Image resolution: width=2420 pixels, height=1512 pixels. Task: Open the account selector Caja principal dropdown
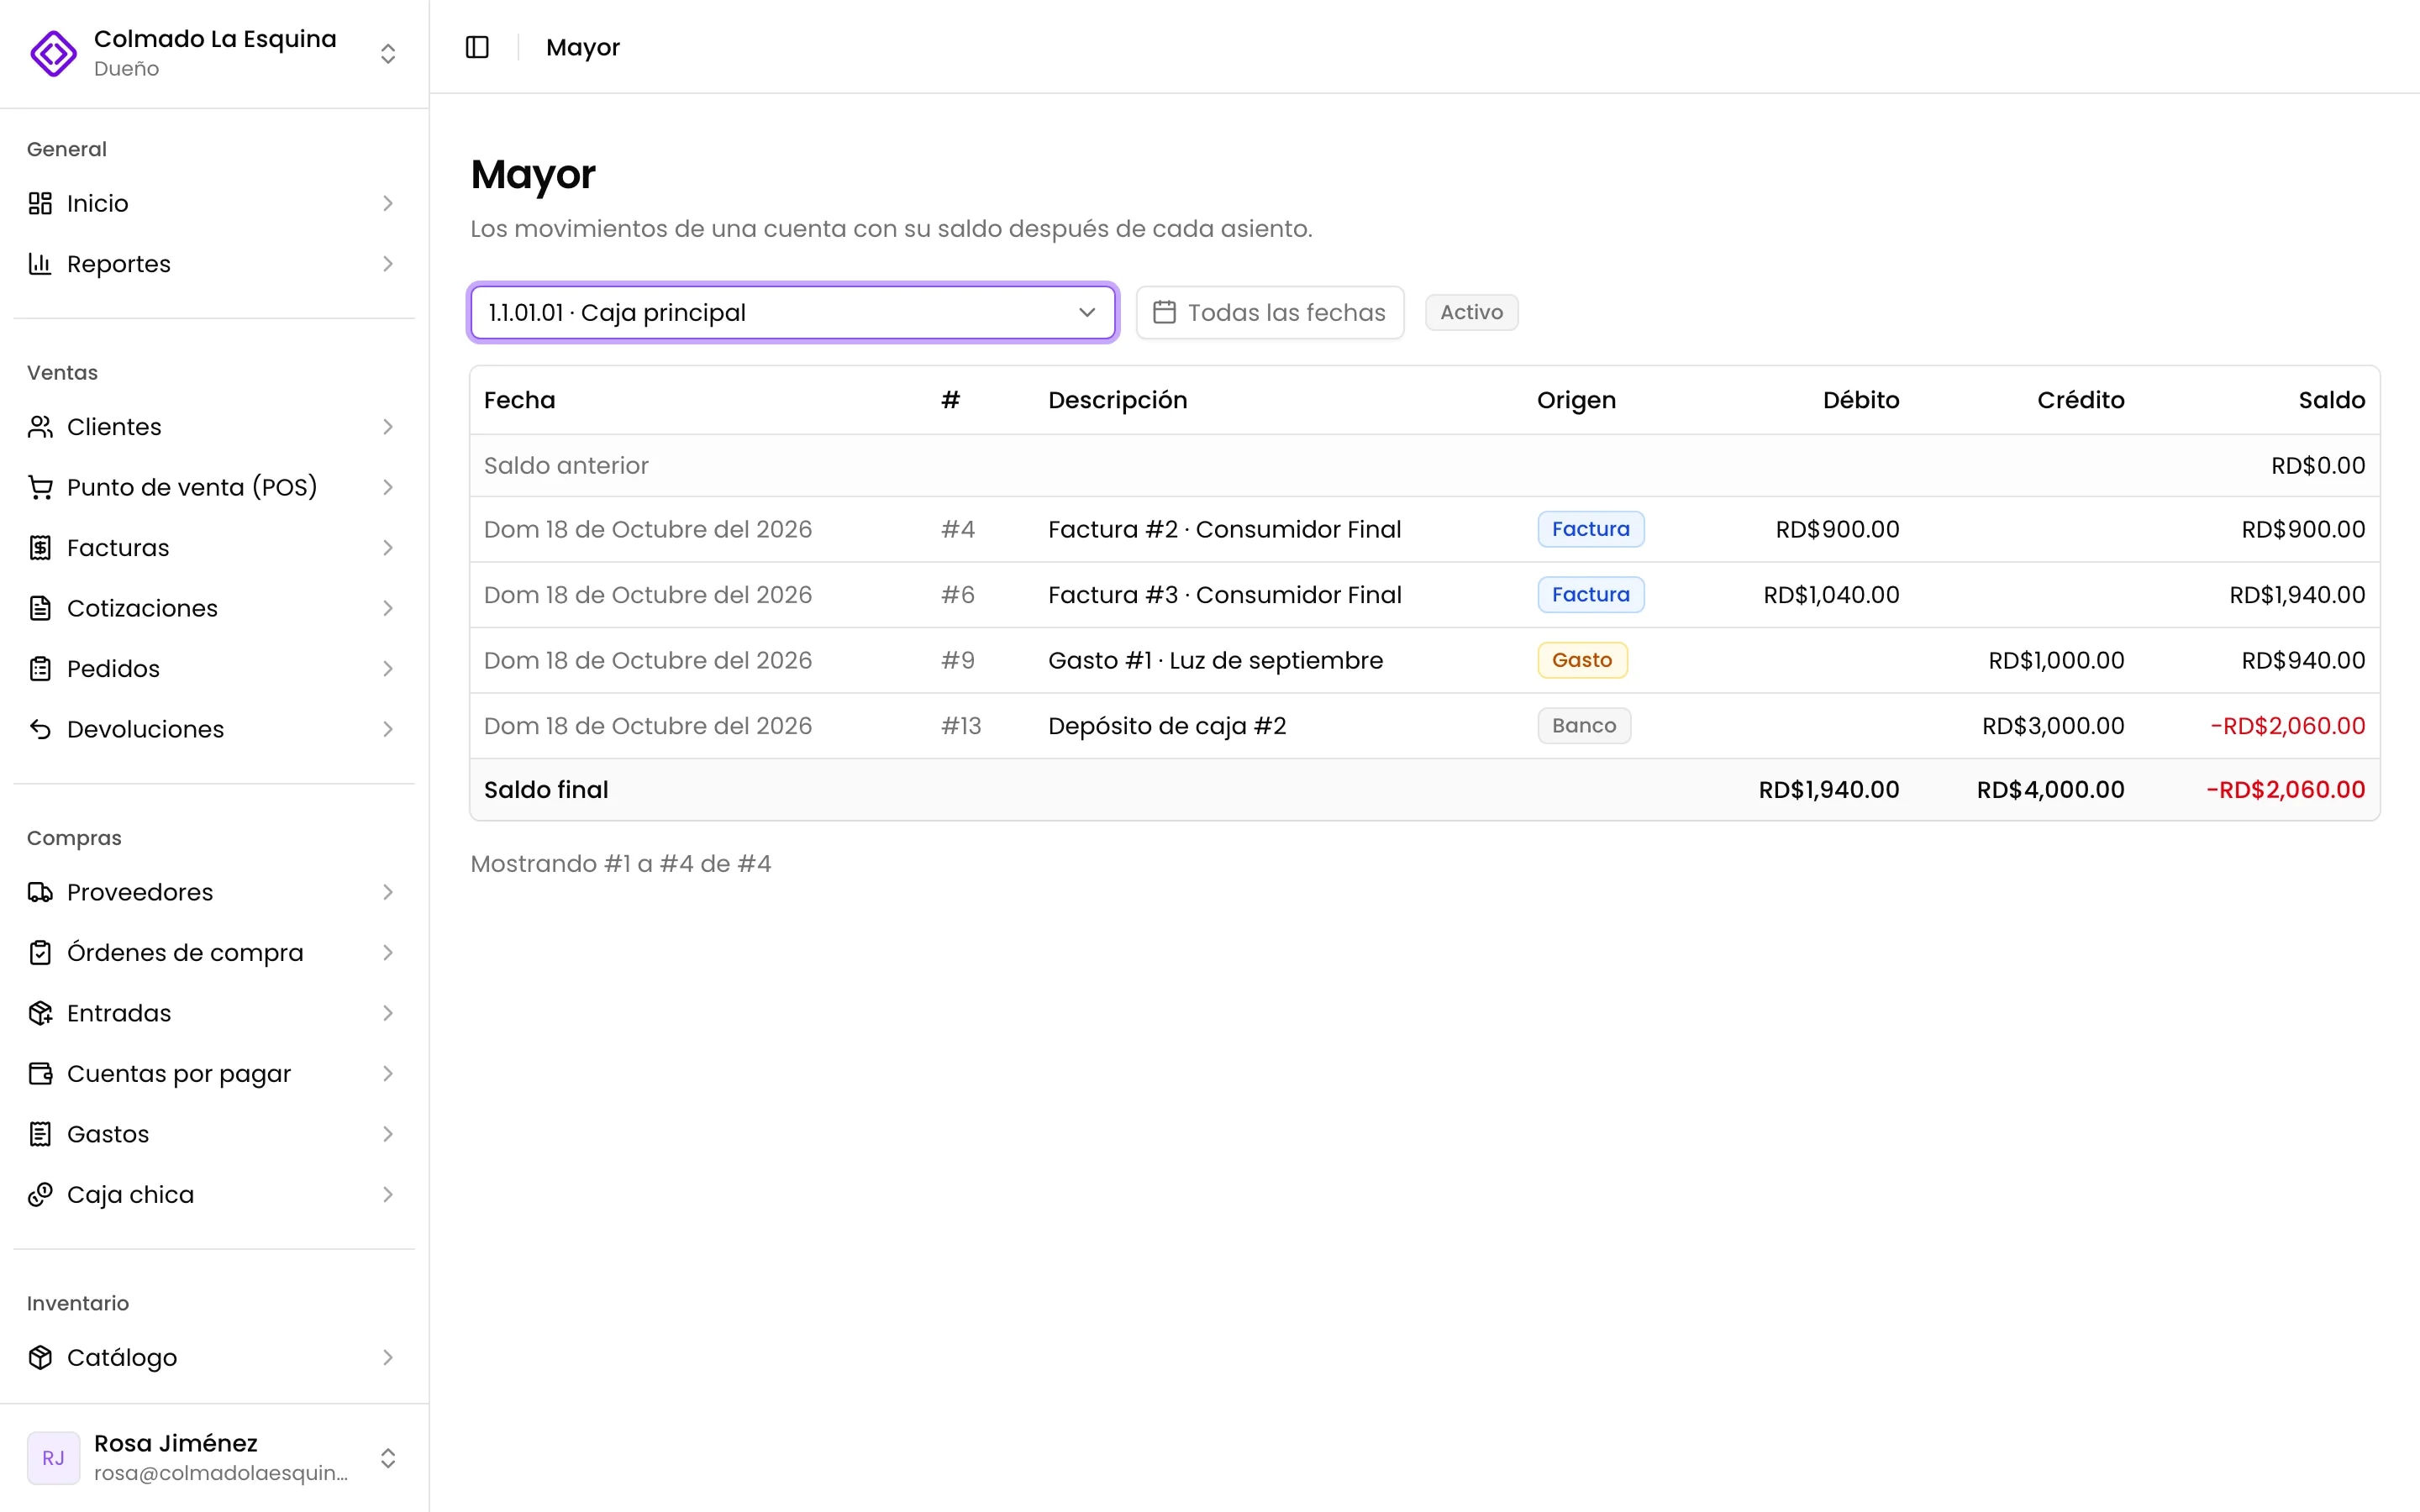tap(792, 312)
